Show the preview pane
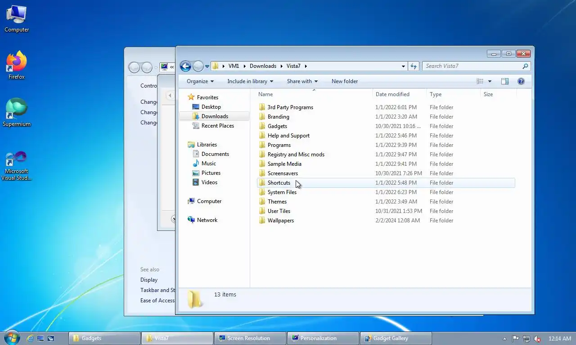This screenshot has width=576, height=345. [x=505, y=81]
